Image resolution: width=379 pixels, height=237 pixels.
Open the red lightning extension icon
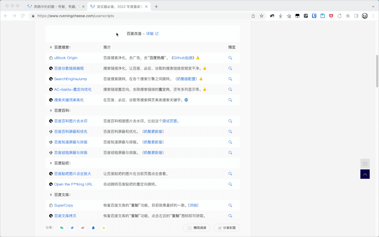pyautogui.click(x=331, y=16)
